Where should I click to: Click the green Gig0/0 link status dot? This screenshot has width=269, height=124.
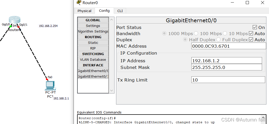11,26
